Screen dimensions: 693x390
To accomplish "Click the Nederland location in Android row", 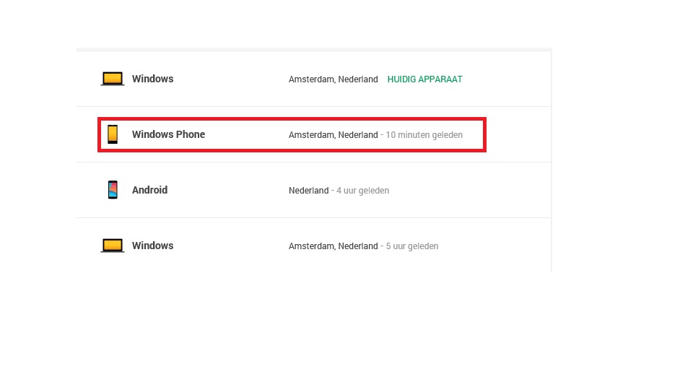I will pos(308,191).
